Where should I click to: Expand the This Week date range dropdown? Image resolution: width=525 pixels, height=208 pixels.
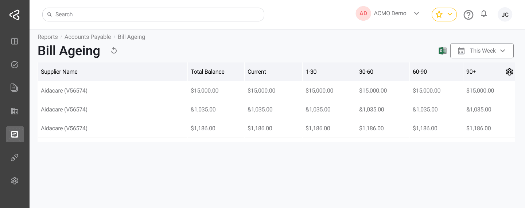tap(482, 51)
